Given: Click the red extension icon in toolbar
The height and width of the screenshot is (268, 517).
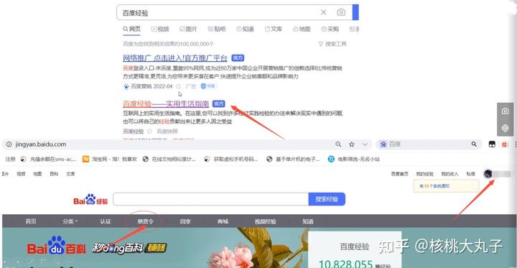Looking at the screenshot, I should point(505,144).
